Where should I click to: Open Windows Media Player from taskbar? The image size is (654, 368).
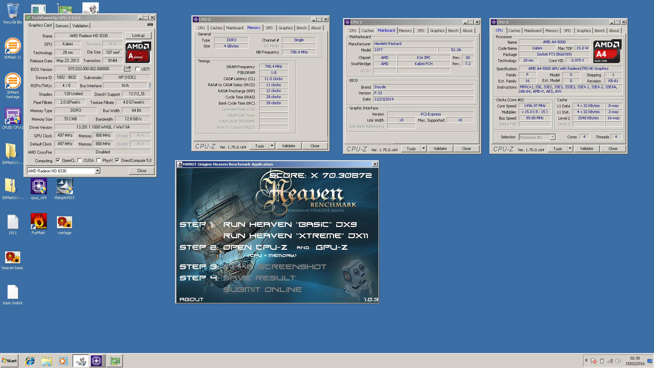coord(63,361)
